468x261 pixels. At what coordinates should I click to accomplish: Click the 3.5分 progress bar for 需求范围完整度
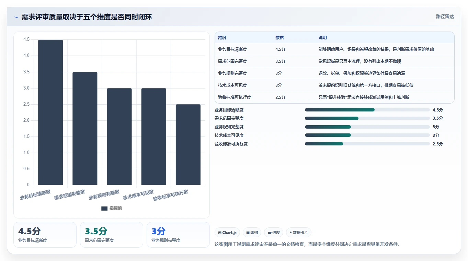367,118
